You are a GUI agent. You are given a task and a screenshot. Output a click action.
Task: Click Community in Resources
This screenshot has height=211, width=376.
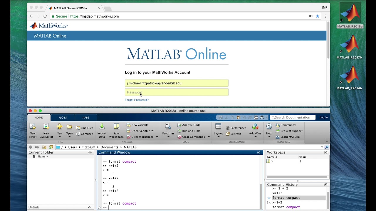click(286, 125)
